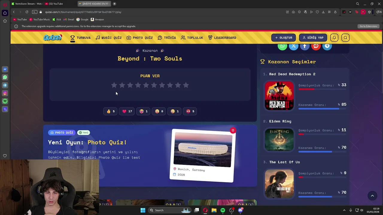The image size is (383, 215).
Task: Rate with the tenth star
Action: click(x=186, y=85)
